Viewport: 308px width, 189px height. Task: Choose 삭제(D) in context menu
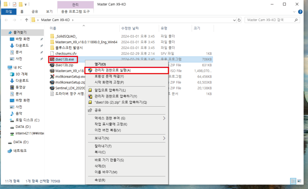pyautogui.click(x=127, y=166)
